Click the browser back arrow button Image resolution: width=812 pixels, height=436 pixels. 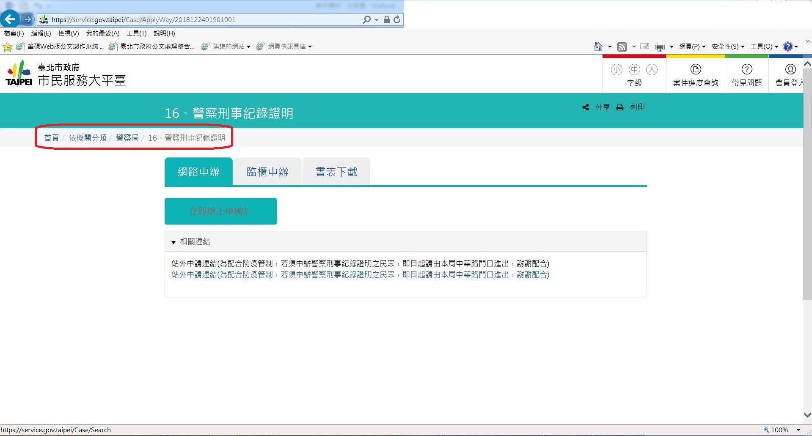pos(10,19)
